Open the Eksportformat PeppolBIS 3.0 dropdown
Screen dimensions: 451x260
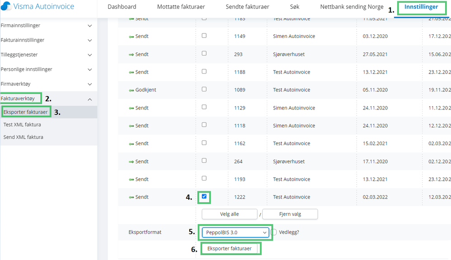pyautogui.click(x=235, y=232)
